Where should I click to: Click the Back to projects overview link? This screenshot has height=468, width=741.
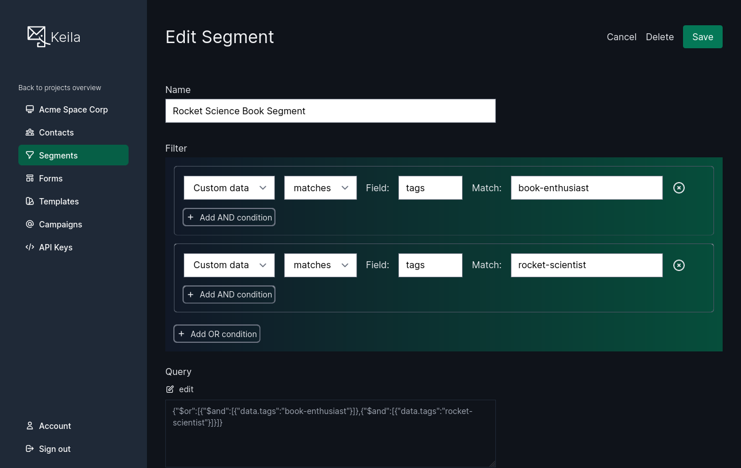60,88
